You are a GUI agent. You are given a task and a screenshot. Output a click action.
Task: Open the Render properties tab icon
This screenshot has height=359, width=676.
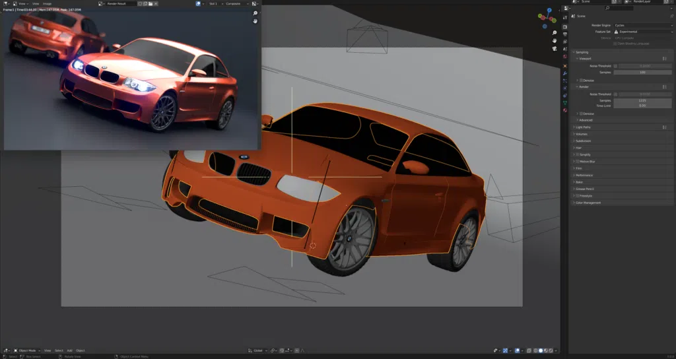click(x=565, y=26)
